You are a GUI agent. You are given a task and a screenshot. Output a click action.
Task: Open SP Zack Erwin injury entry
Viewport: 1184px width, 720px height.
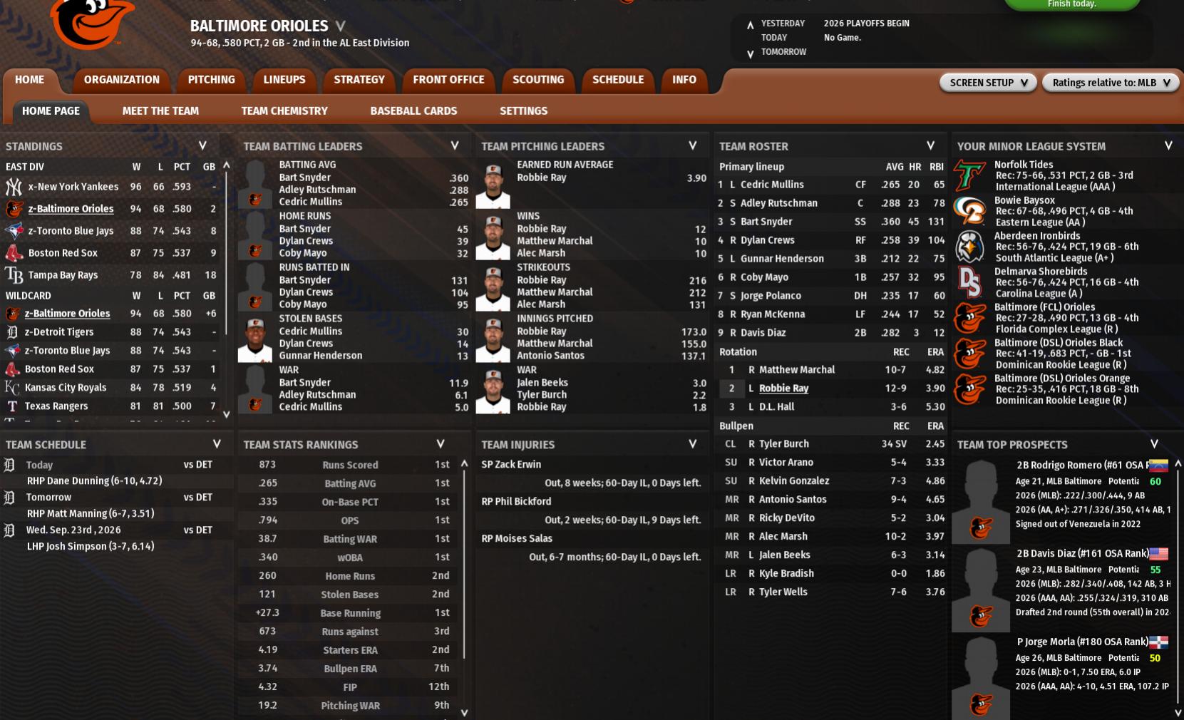point(511,465)
